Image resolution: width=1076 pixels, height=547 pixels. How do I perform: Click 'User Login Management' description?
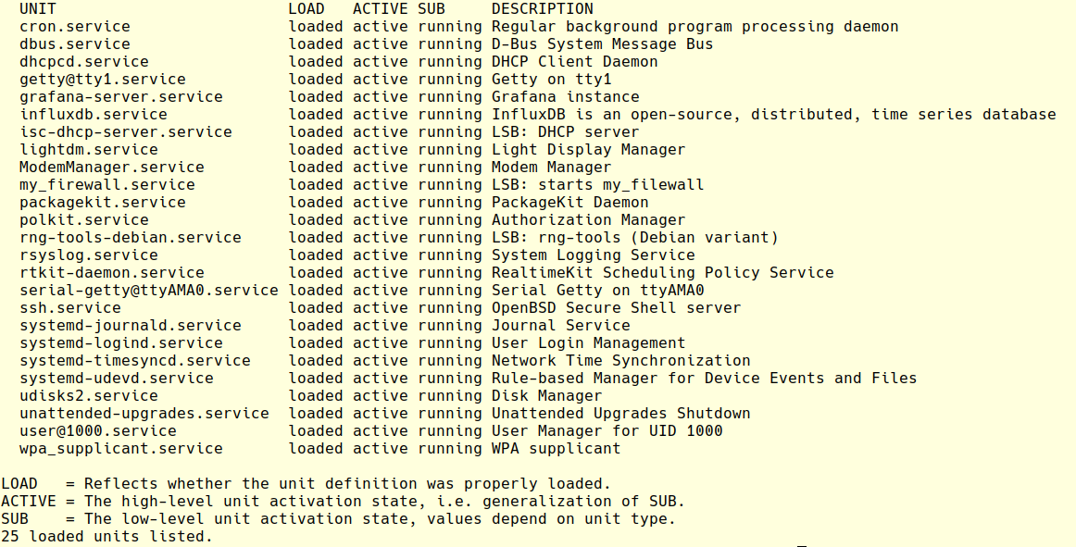pos(588,343)
